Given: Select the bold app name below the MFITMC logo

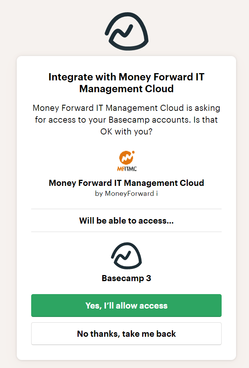Looking at the screenshot, I should click(127, 183).
